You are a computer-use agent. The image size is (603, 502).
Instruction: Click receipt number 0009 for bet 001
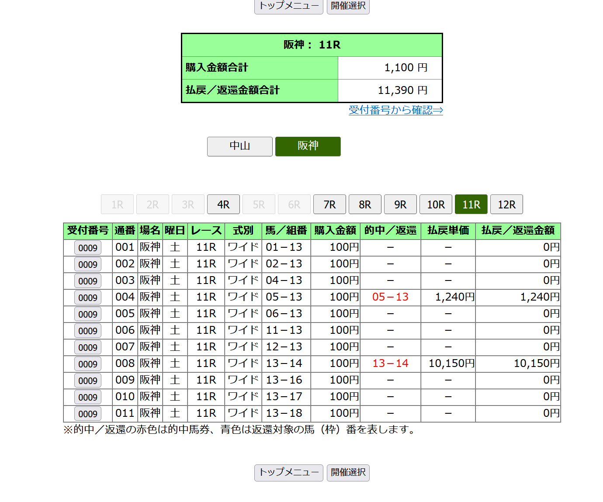88,248
